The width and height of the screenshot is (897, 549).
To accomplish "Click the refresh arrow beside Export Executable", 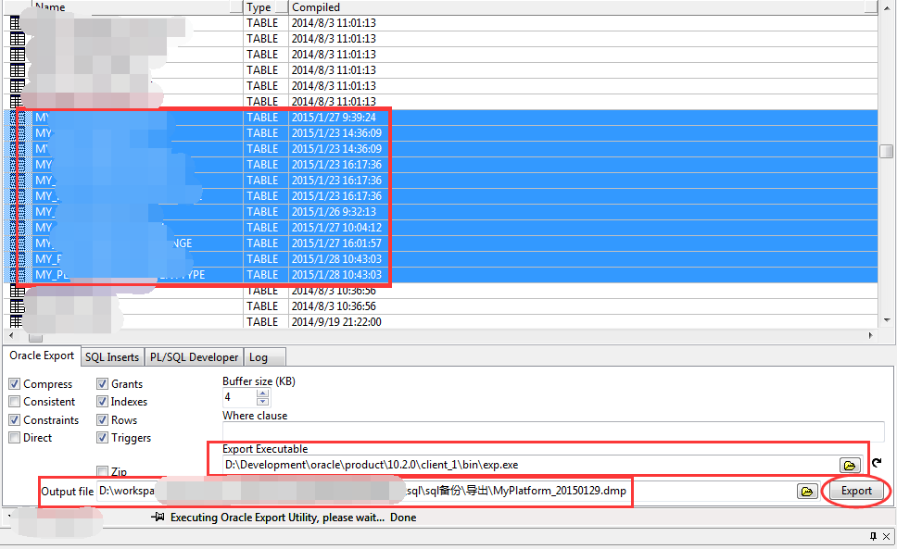I will (x=877, y=462).
